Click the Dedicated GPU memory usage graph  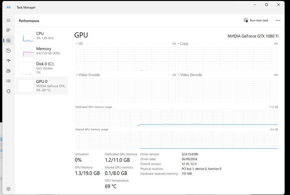176,118
